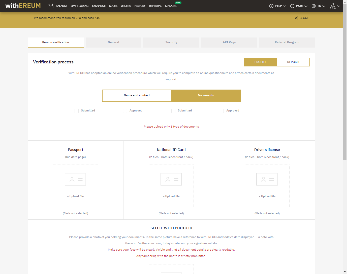Switch to the Security tab

171,42
